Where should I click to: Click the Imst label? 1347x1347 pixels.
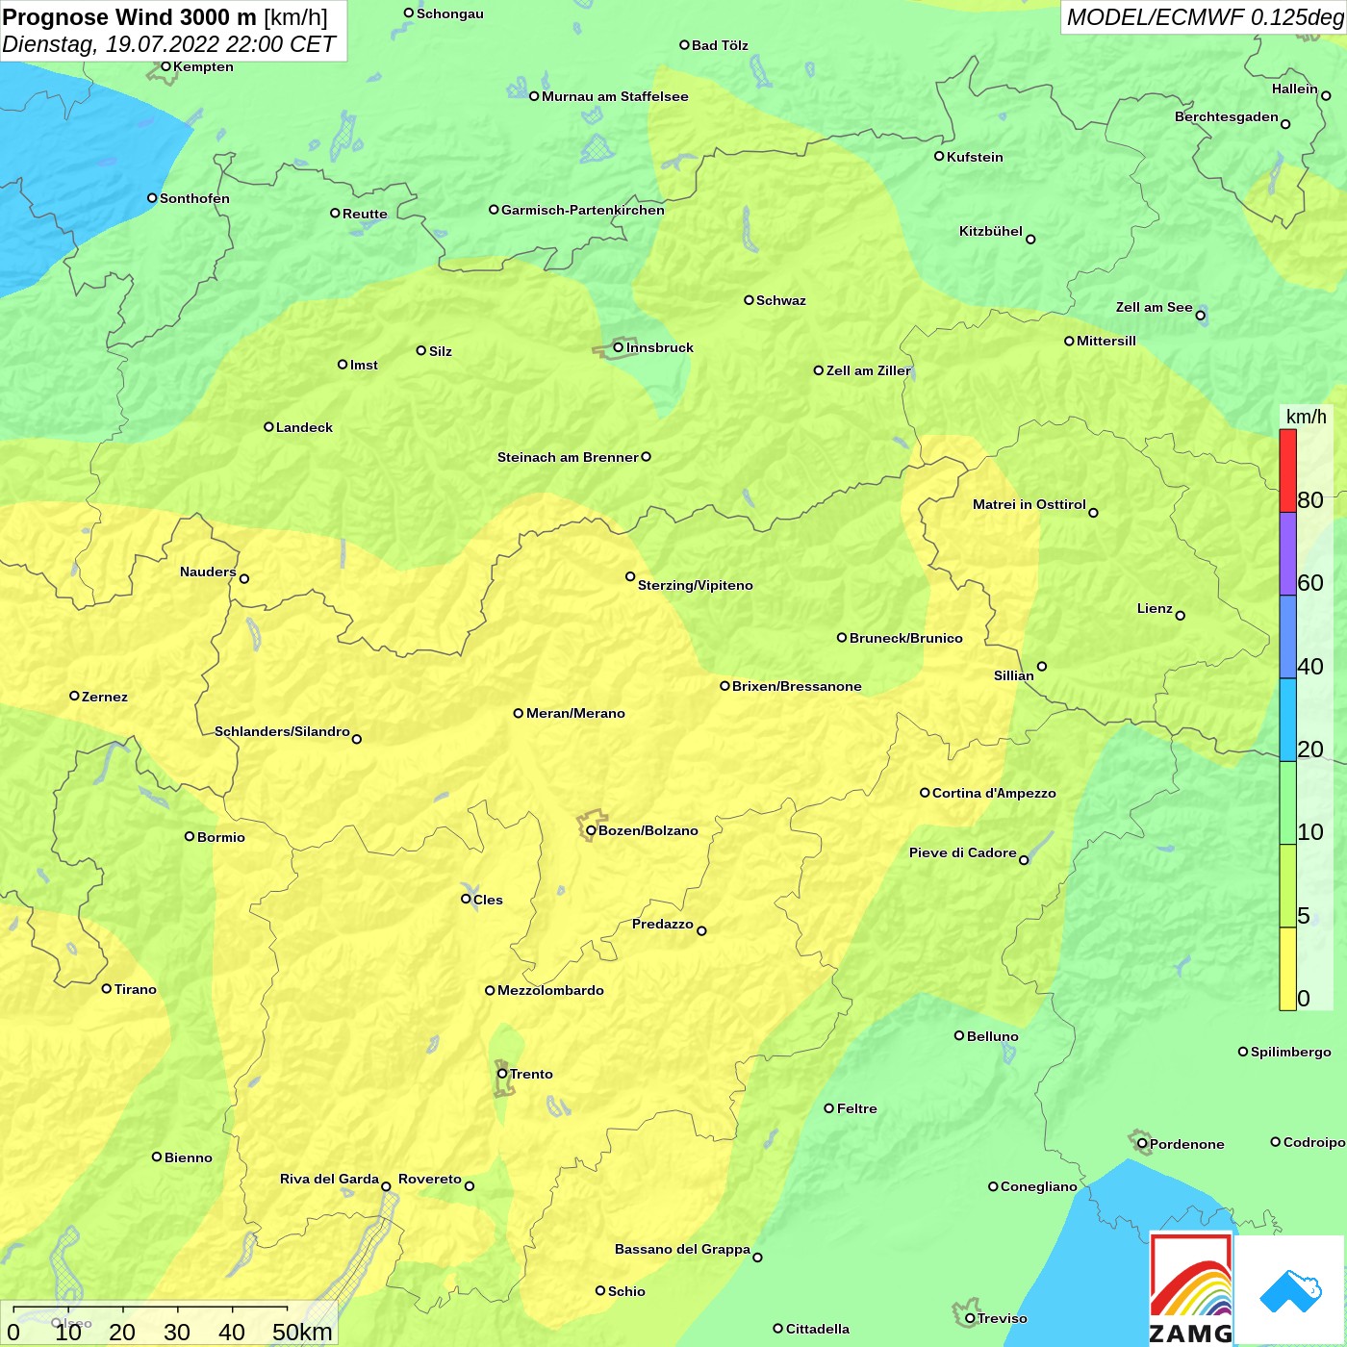364,365
